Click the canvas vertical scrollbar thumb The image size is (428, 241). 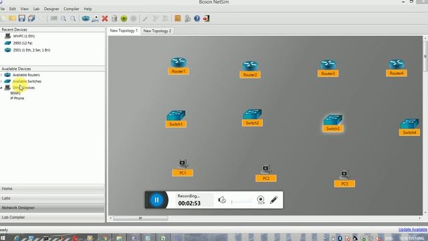click(425, 56)
